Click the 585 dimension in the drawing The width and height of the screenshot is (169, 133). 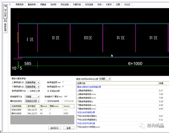pyautogui.click(x=28, y=64)
